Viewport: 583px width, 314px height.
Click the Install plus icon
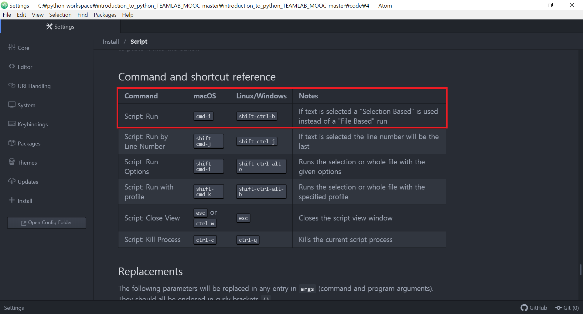(x=12, y=200)
